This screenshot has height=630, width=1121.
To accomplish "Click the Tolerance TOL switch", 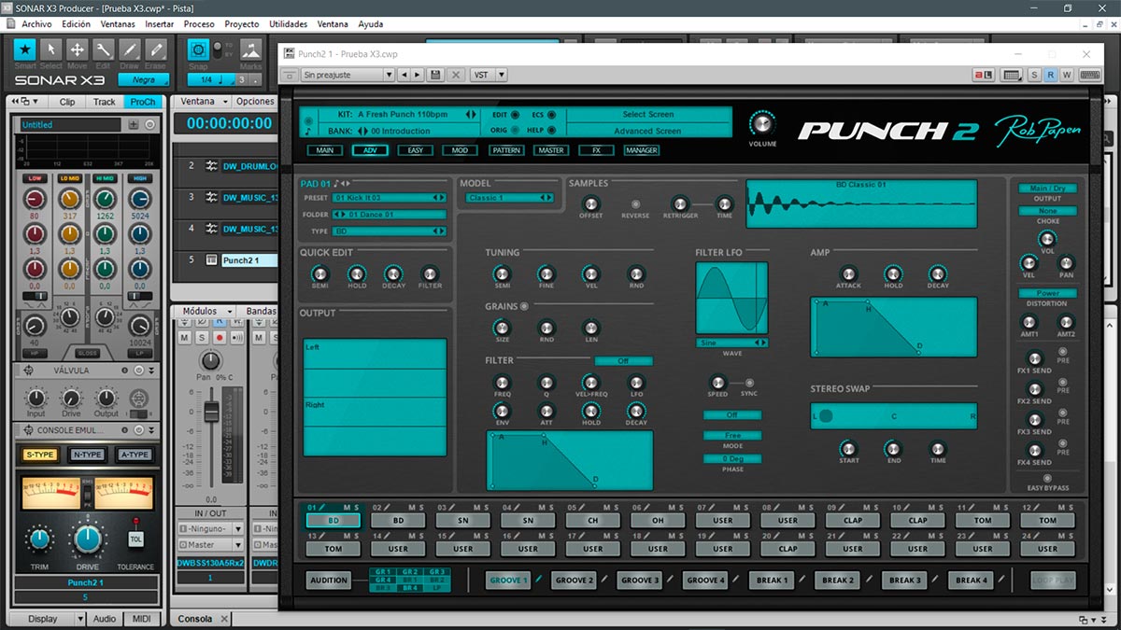I will pos(136,539).
